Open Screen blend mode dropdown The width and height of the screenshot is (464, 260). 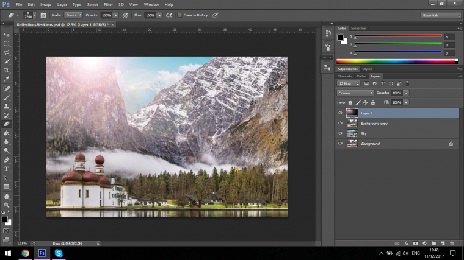click(355, 93)
